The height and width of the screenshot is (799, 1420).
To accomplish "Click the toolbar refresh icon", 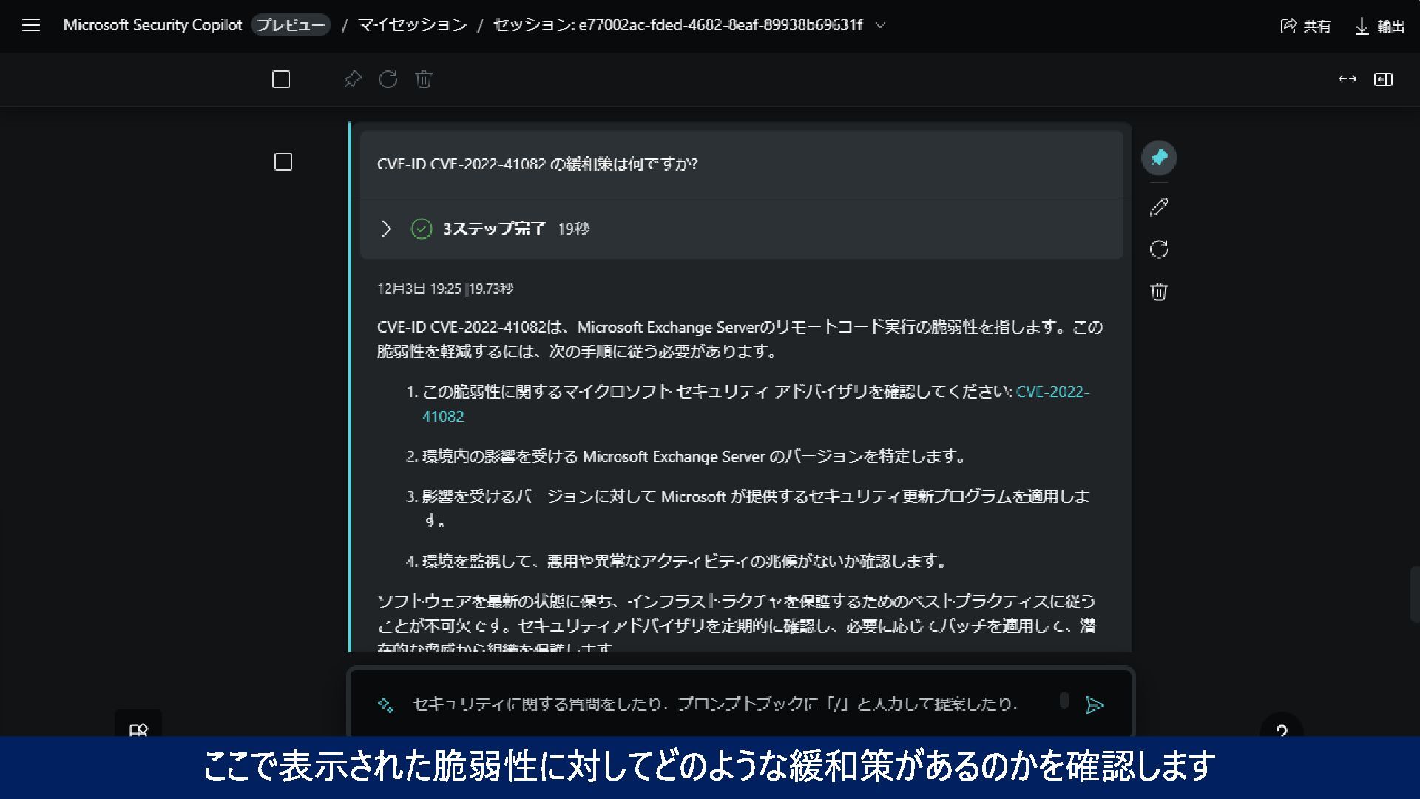I will click(388, 79).
